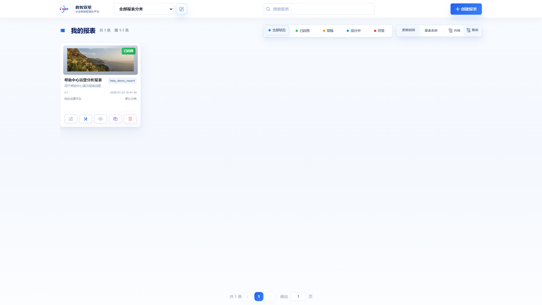Click the edit icon on report card
Screen dimensions: 542x305
pos(71,119)
